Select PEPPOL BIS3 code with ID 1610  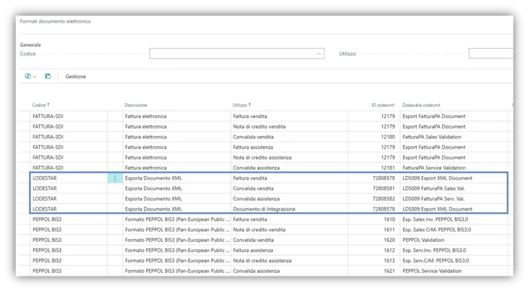click(x=47, y=219)
